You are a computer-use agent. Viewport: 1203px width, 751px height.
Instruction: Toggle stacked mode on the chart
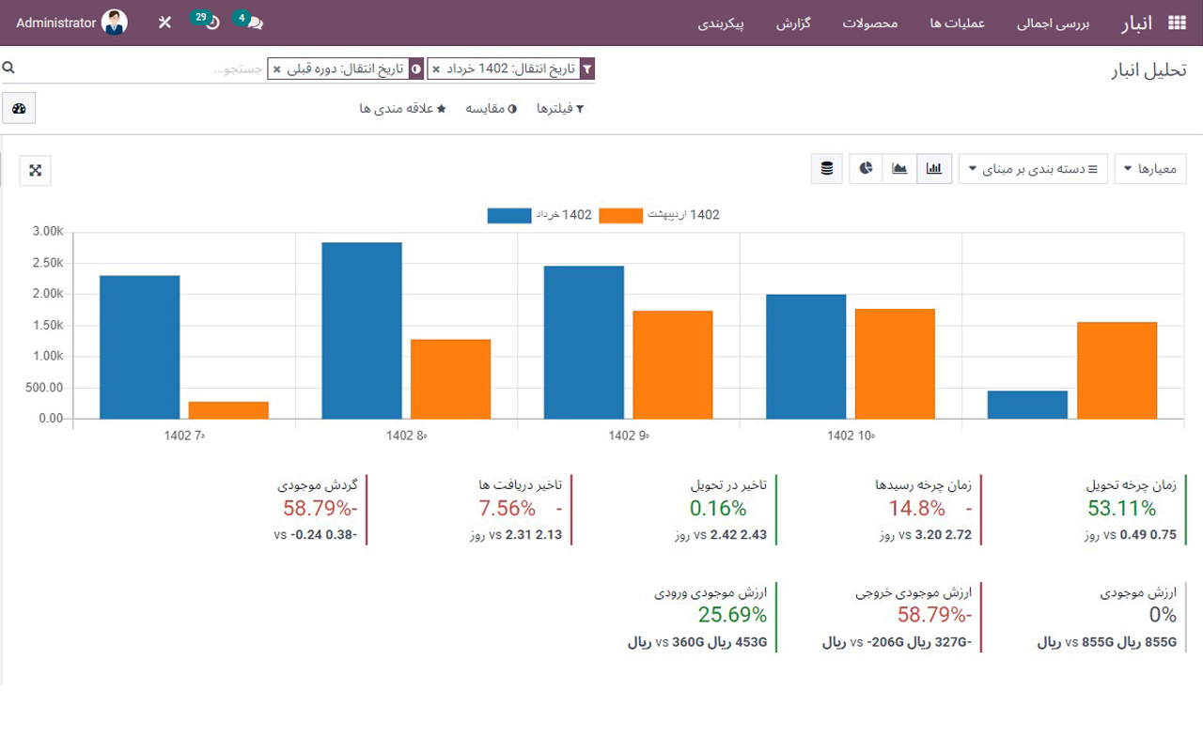827,169
